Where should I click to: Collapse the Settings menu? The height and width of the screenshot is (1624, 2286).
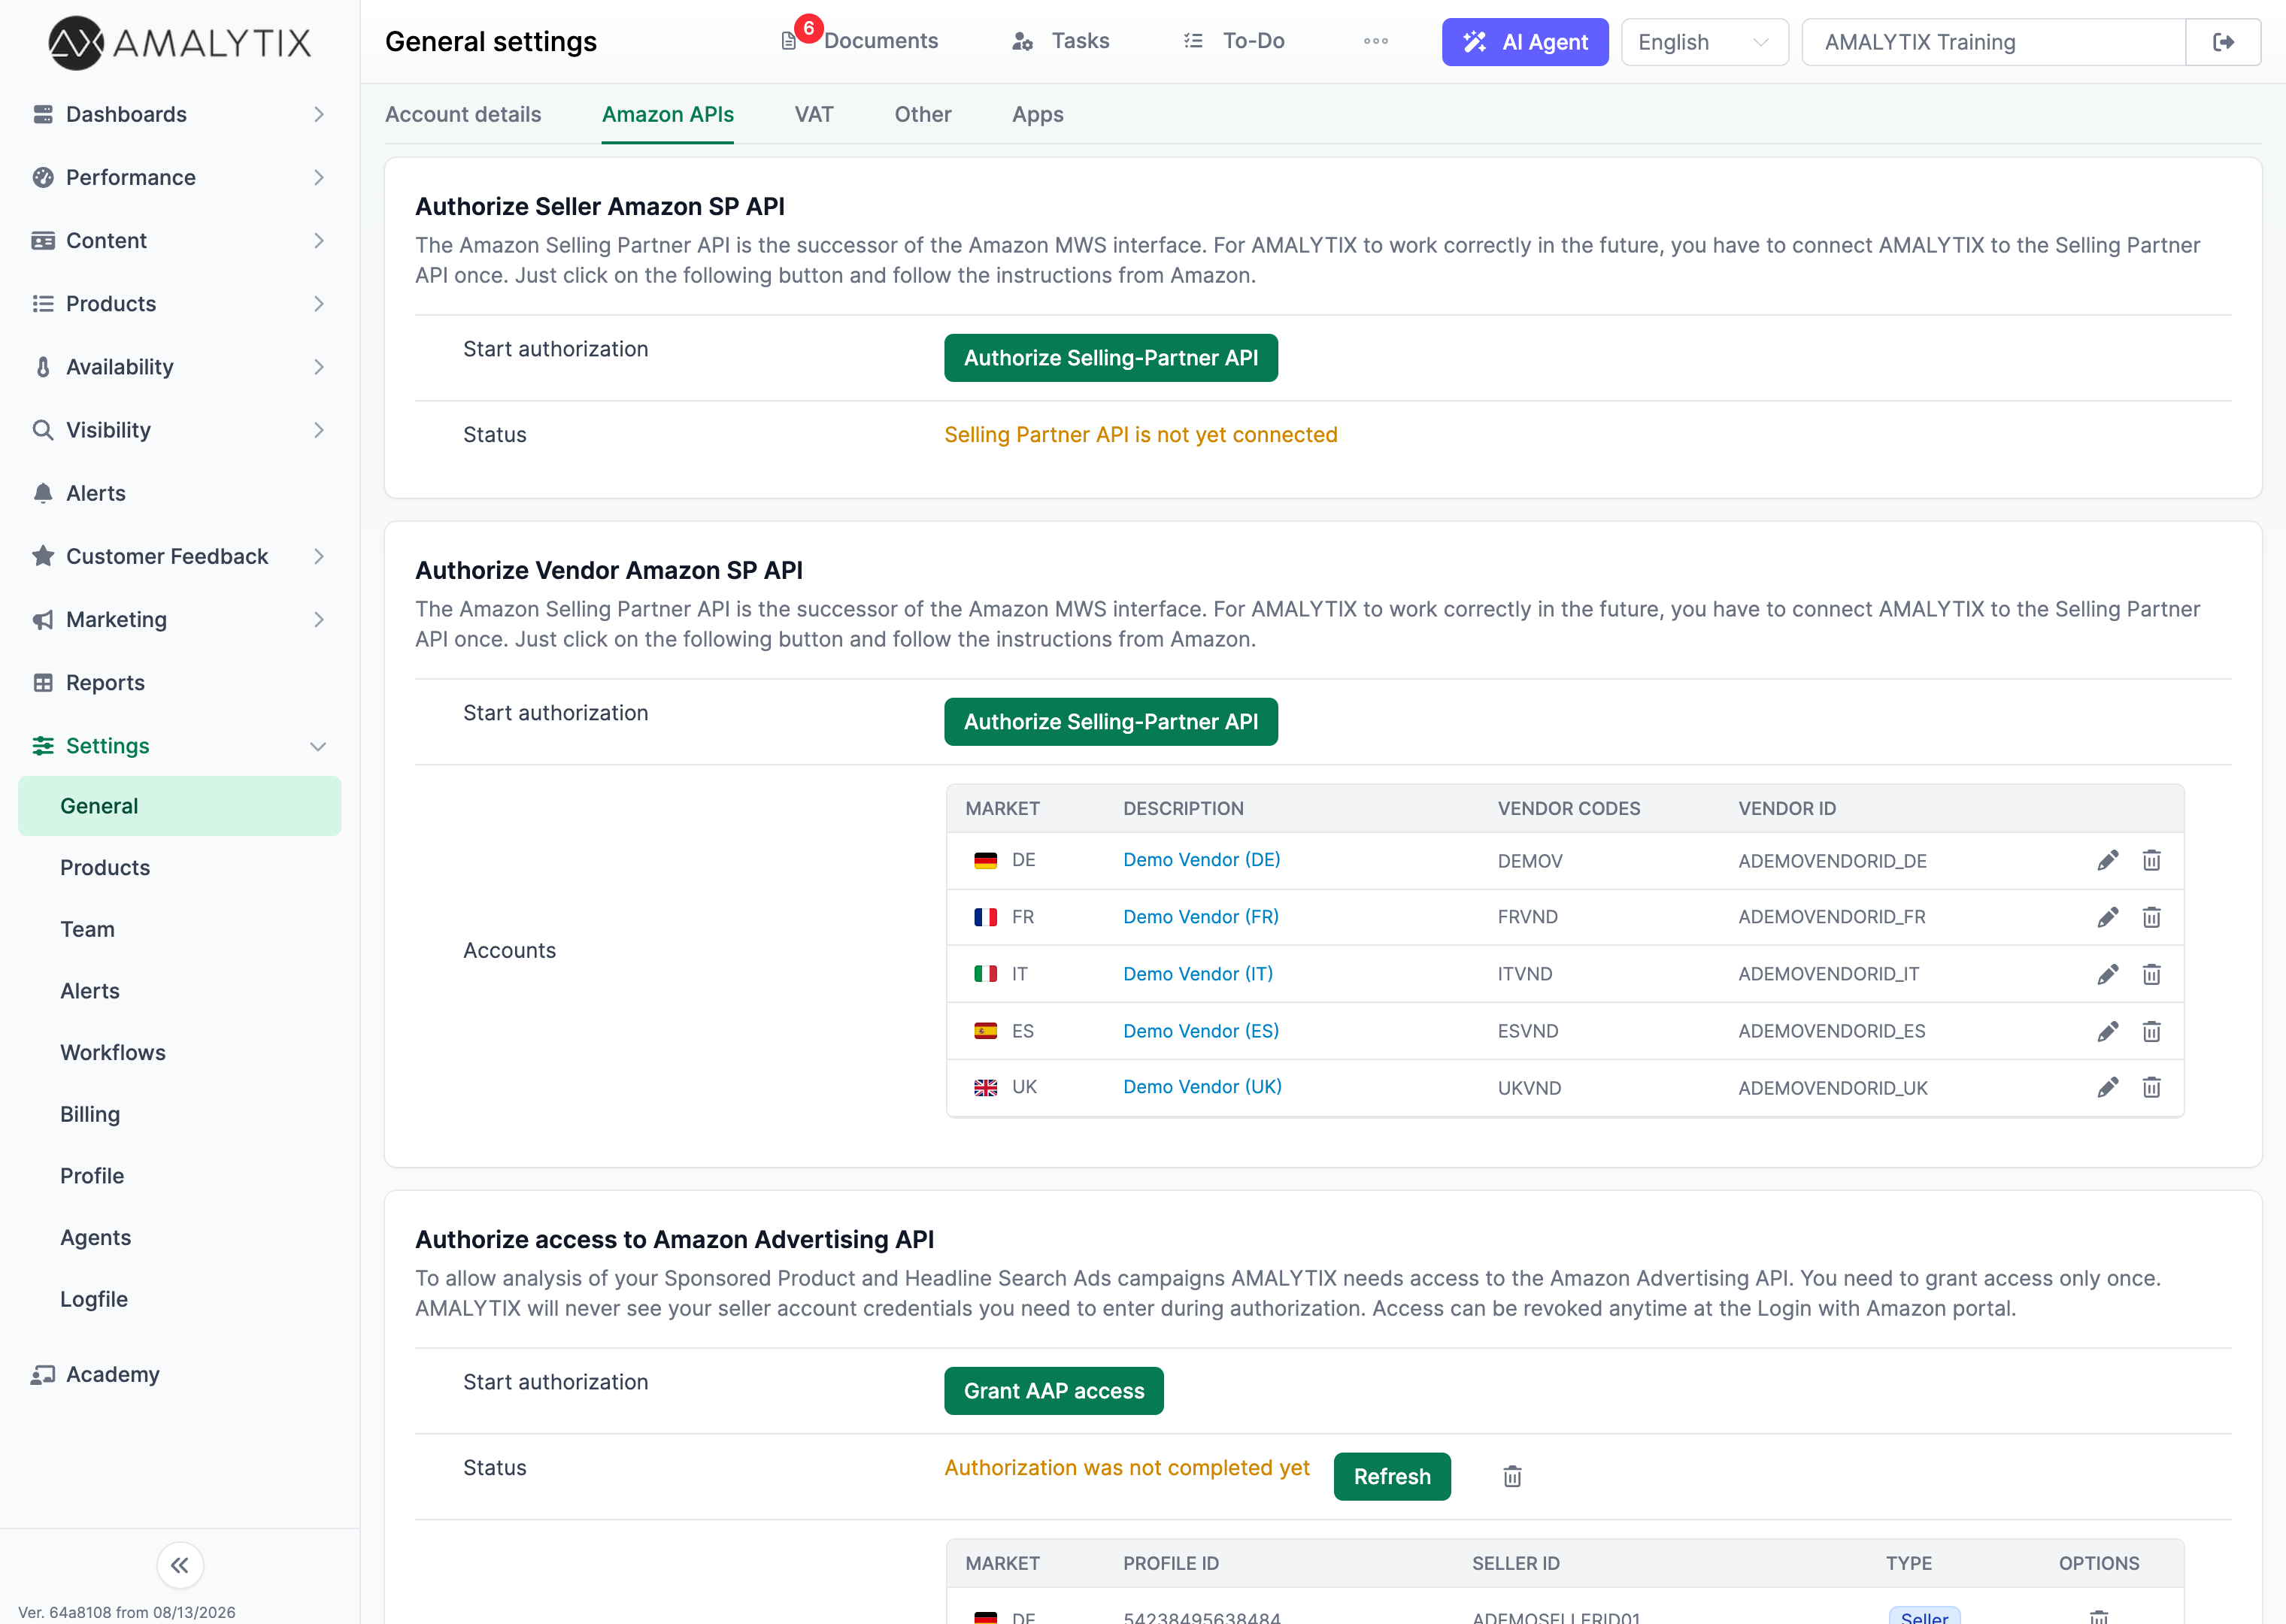pyautogui.click(x=180, y=745)
